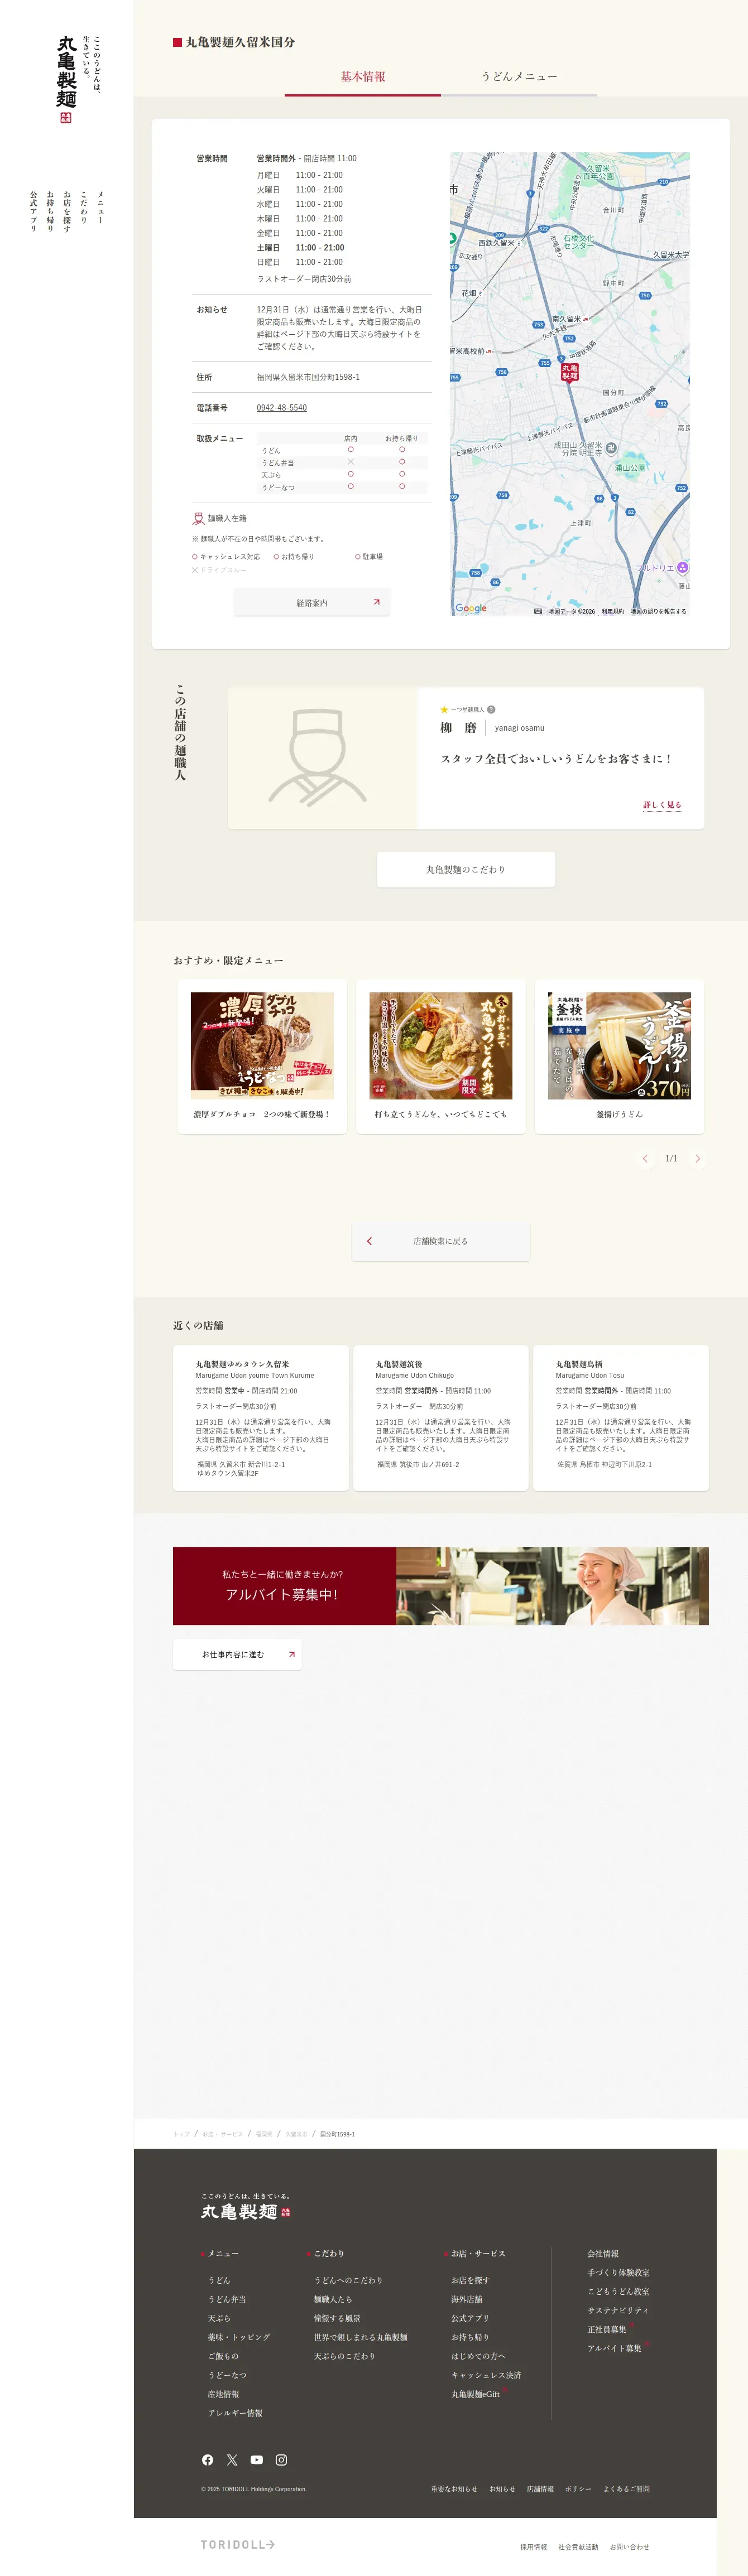The width and height of the screenshot is (748, 2576).
Task: Open footer link よくあるご質問
Action: pos(627,2489)
